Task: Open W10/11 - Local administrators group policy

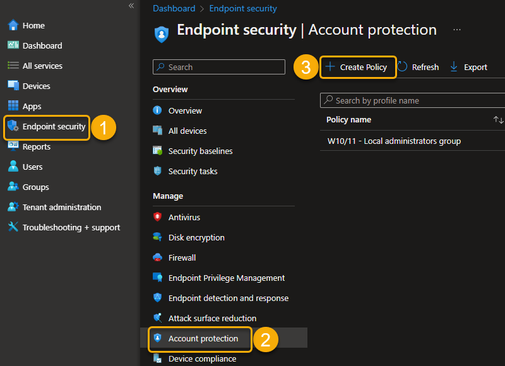Action: (x=394, y=141)
